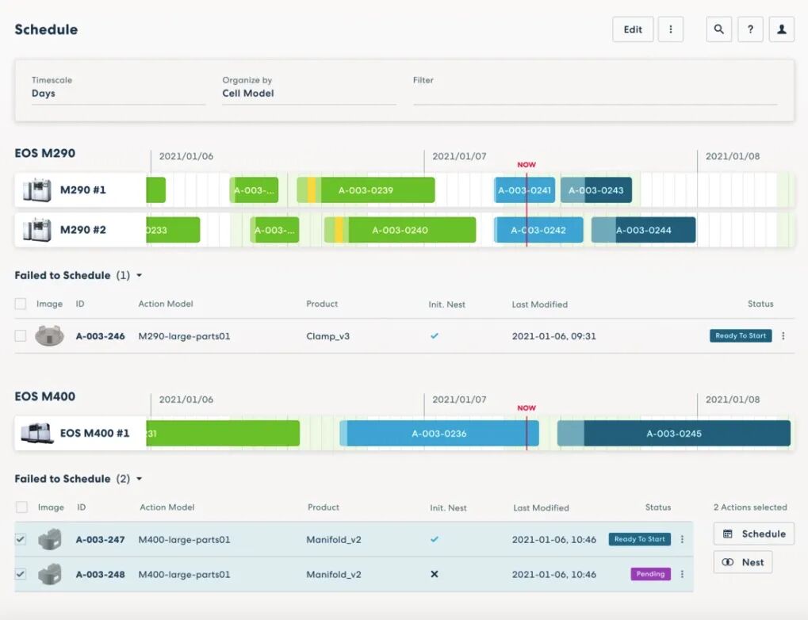808x620 pixels.
Task: Sort by Last Modified column in EOS M400 table
Action: (x=541, y=507)
